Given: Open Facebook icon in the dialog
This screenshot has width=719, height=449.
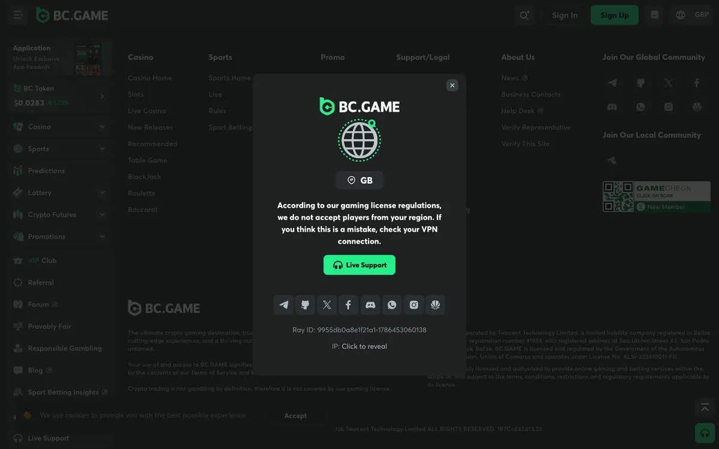Looking at the screenshot, I should (348, 305).
